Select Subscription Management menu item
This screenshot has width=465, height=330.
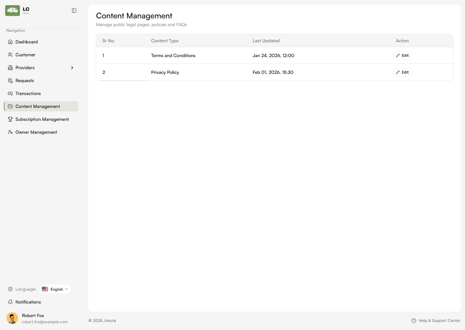pyautogui.click(x=41, y=119)
